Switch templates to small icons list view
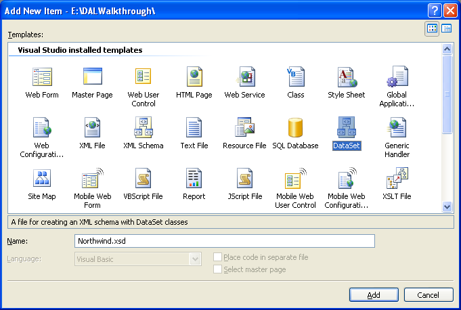 (447, 29)
